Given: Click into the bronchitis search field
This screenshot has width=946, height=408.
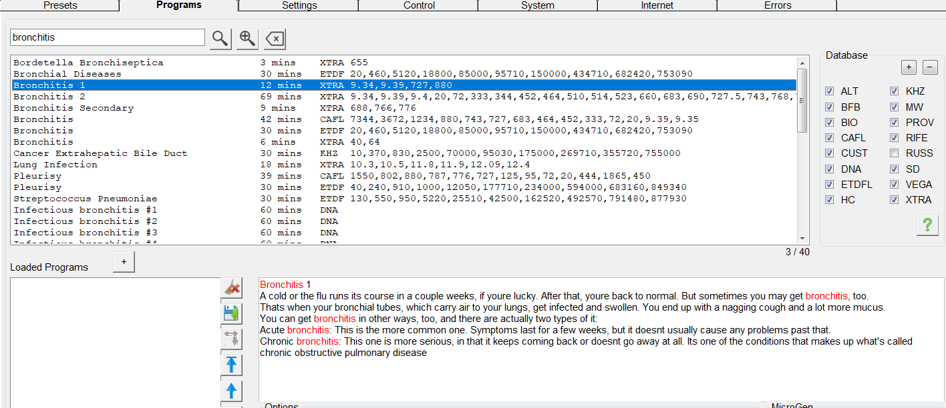Looking at the screenshot, I should point(107,38).
